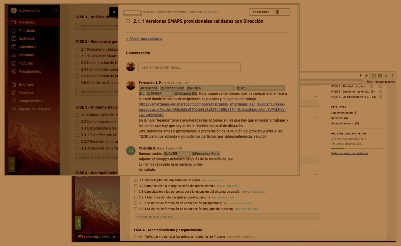Filter by Implementación (6) label

coord(344,113)
